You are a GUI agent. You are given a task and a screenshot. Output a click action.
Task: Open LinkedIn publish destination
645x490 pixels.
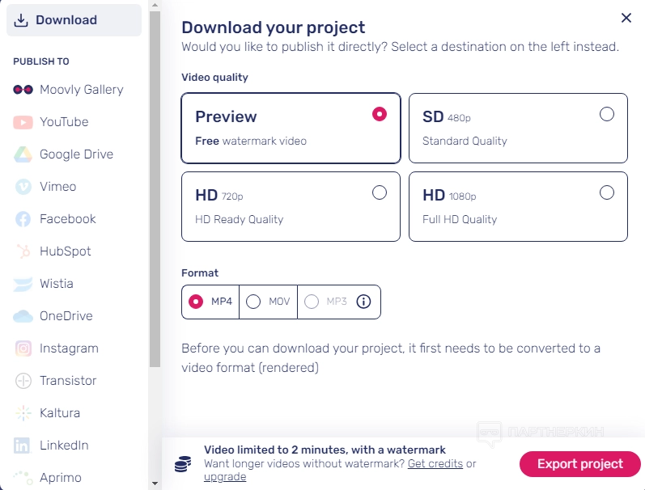pyautogui.click(x=63, y=446)
